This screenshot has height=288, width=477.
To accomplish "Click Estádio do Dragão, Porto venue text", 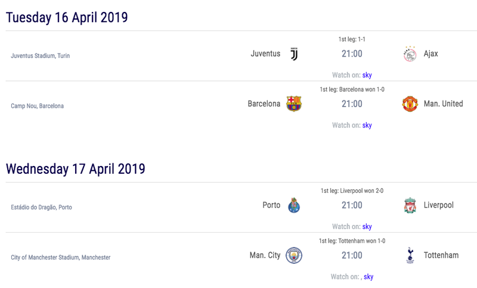I will point(41,207).
